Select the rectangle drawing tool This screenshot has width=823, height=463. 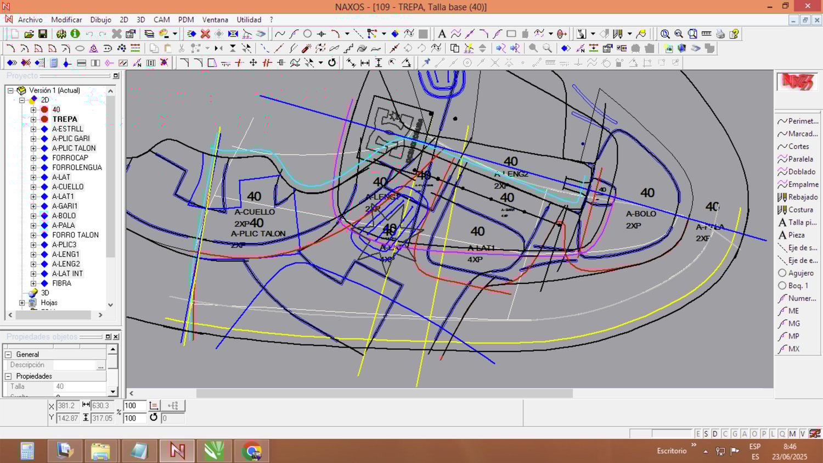511,34
